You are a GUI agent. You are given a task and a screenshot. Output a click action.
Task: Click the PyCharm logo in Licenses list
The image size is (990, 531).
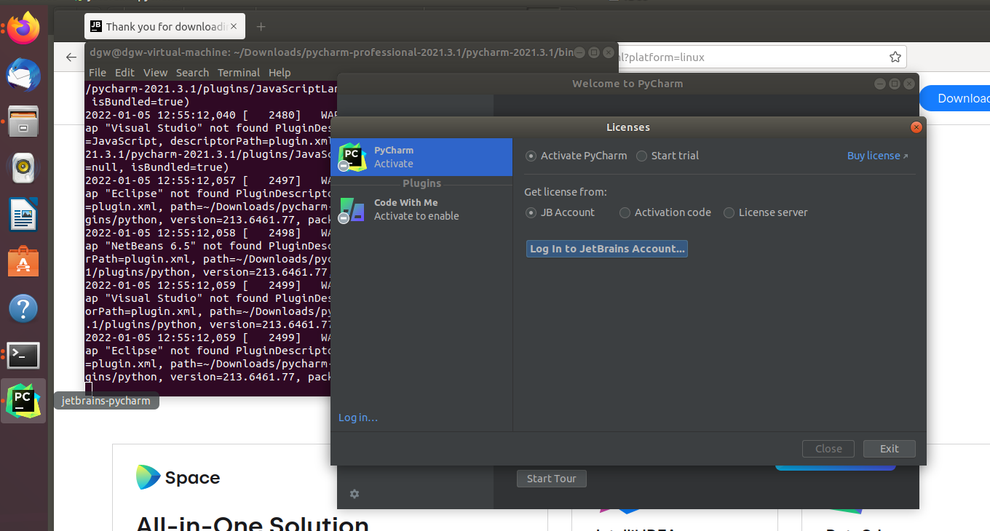(x=352, y=157)
